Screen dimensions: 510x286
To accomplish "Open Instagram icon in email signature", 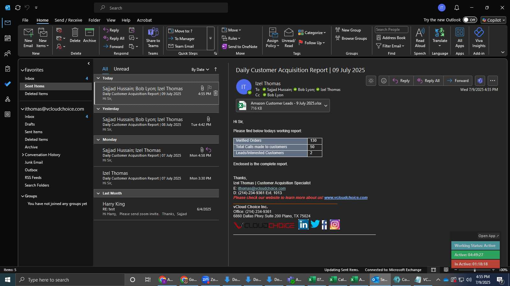I will [335, 225].
